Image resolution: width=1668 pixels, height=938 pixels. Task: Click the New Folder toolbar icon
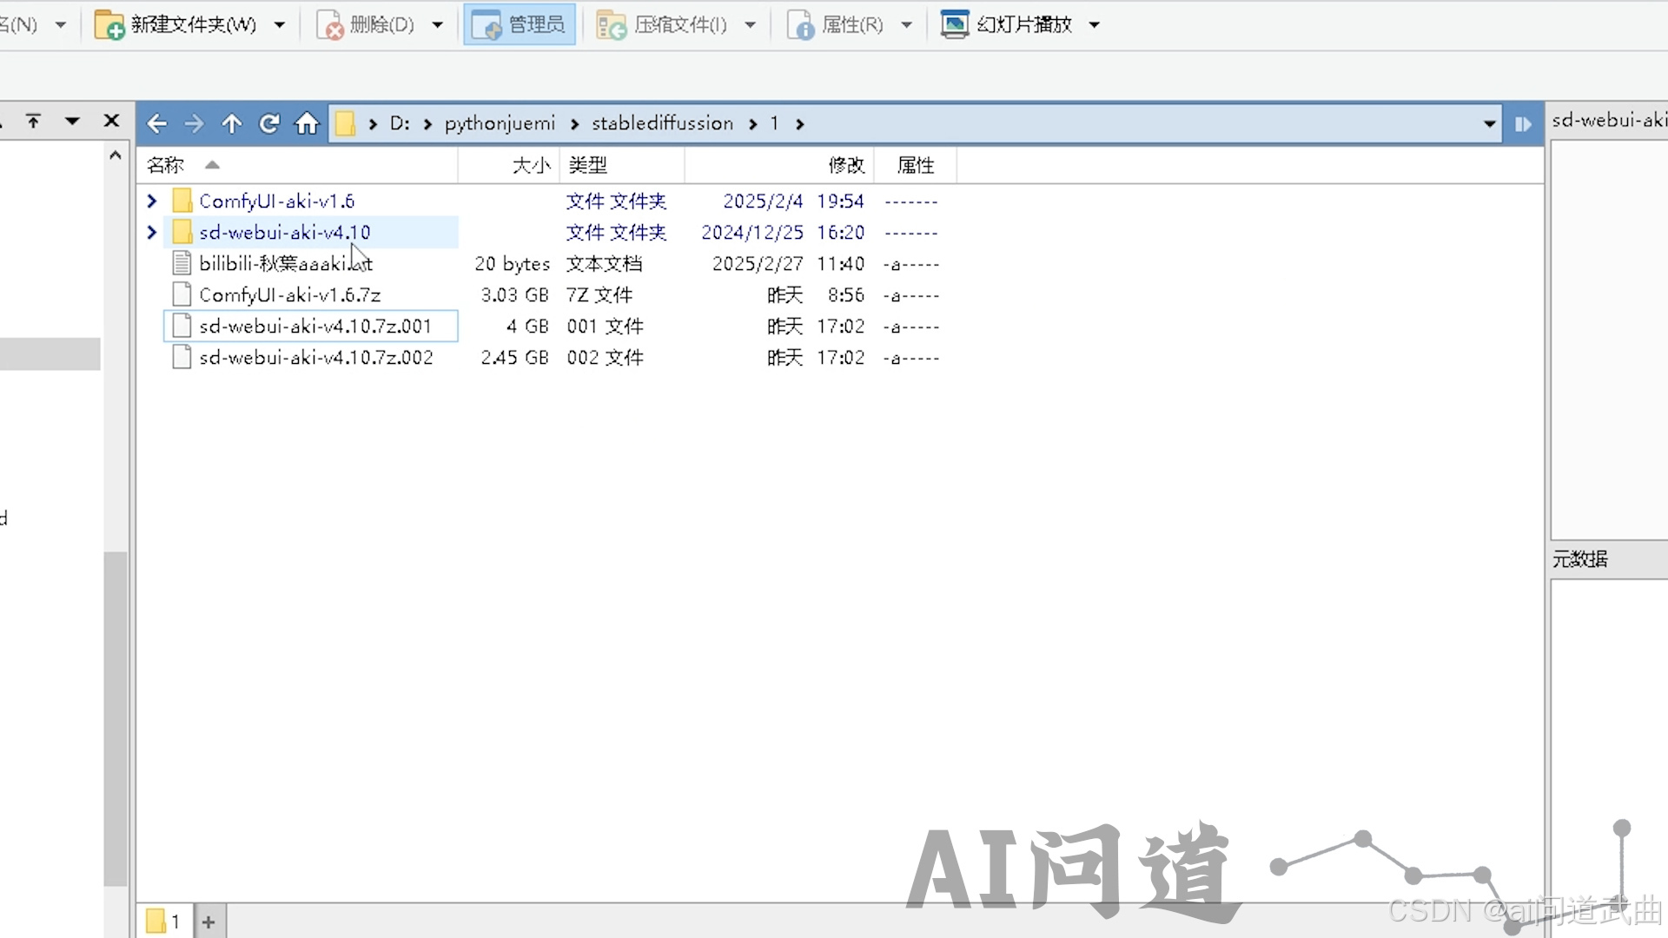(109, 25)
